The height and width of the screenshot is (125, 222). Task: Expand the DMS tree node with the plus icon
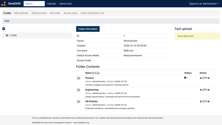[7, 35]
